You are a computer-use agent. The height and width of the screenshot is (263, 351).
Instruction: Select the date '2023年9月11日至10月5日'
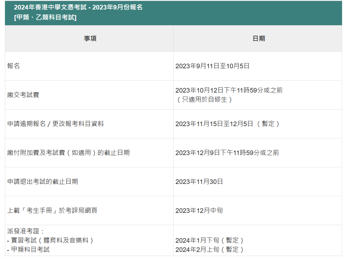(x=212, y=66)
